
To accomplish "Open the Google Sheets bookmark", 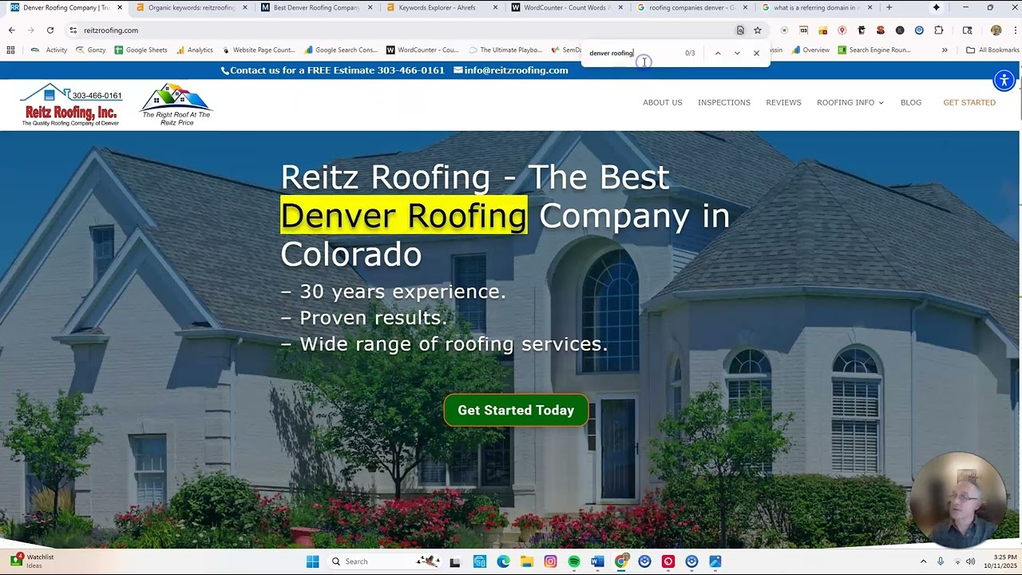I will (141, 50).
